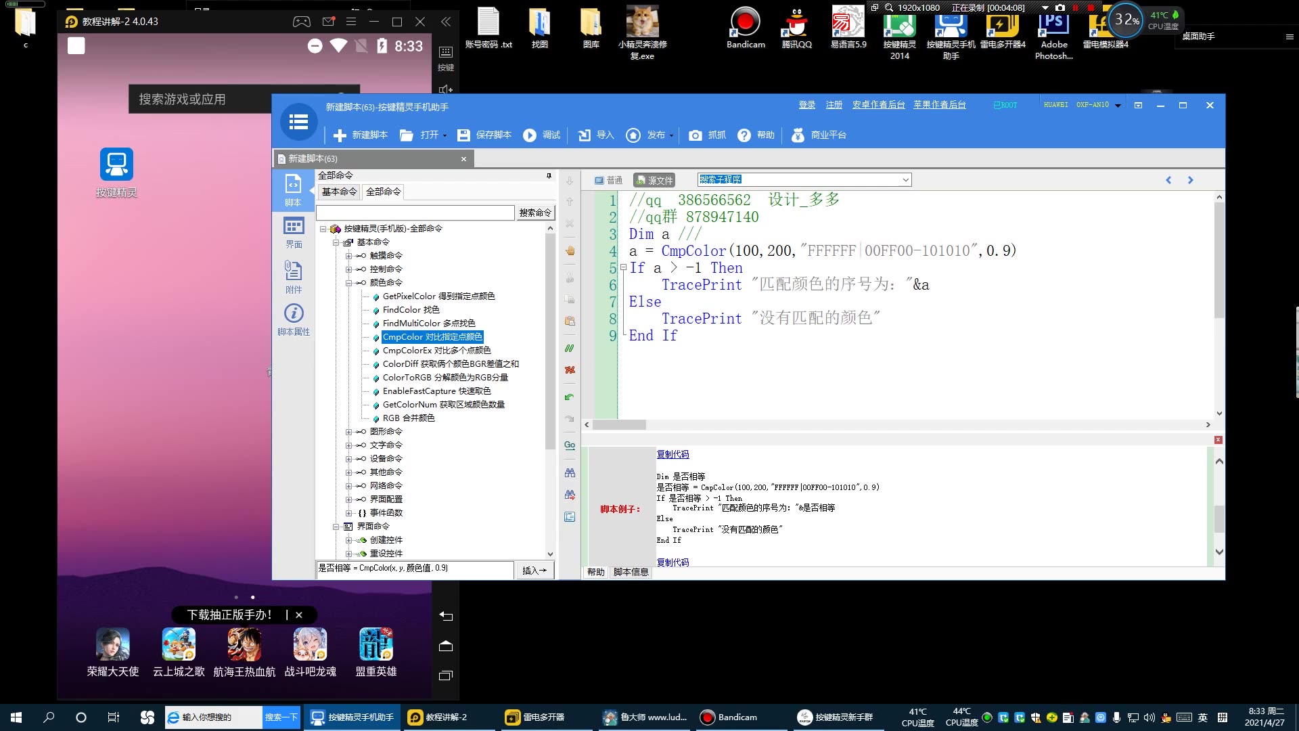The image size is (1299, 731).
Task: Click the 导入 (Import) icon
Action: pyautogui.click(x=585, y=135)
